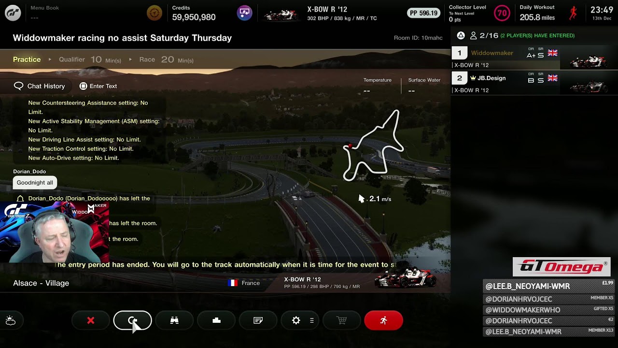Click Enter Text to chat
Viewport: 618px width, 348px height.
[98, 86]
